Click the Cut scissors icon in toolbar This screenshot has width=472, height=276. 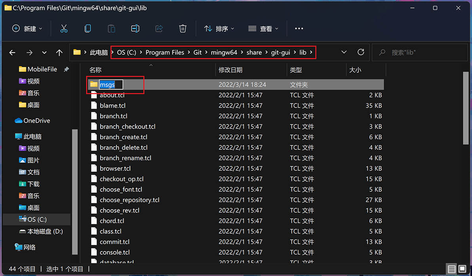tap(64, 28)
